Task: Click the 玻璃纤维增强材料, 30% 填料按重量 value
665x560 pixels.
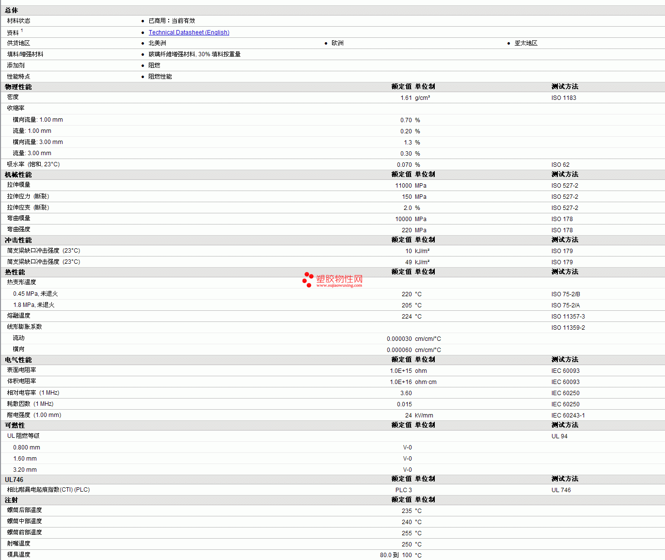Action: click(195, 54)
